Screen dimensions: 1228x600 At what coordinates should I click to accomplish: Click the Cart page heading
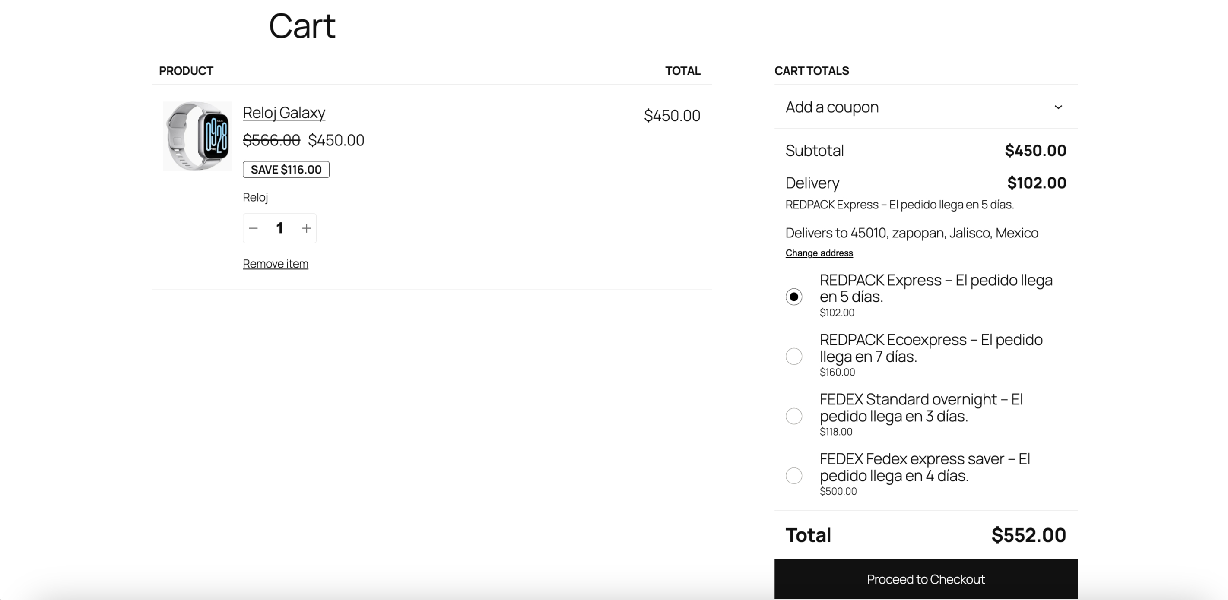pos(302,26)
